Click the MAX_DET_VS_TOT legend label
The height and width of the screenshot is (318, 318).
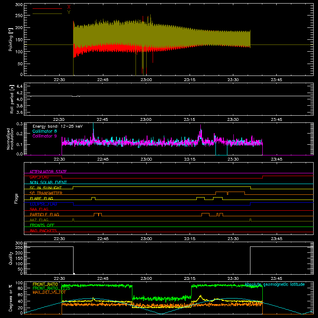tap(49, 292)
